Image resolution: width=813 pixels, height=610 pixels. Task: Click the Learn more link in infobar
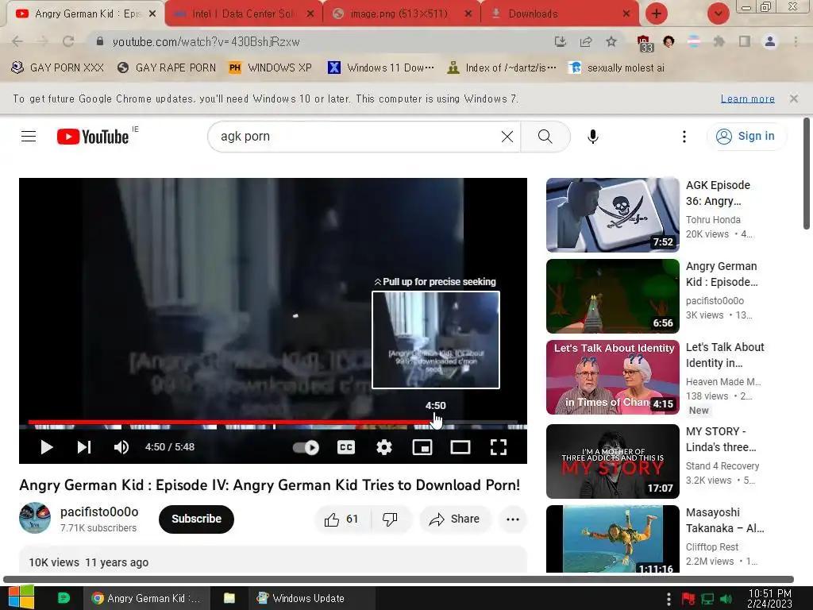748,98
